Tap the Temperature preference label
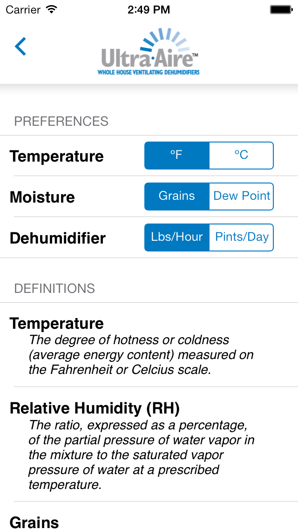298x529 pixels. point(57,156)
